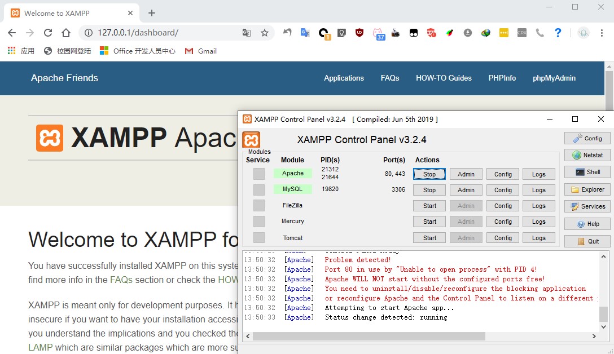
Task: Open the main Config wrench button
Action: 587,138
